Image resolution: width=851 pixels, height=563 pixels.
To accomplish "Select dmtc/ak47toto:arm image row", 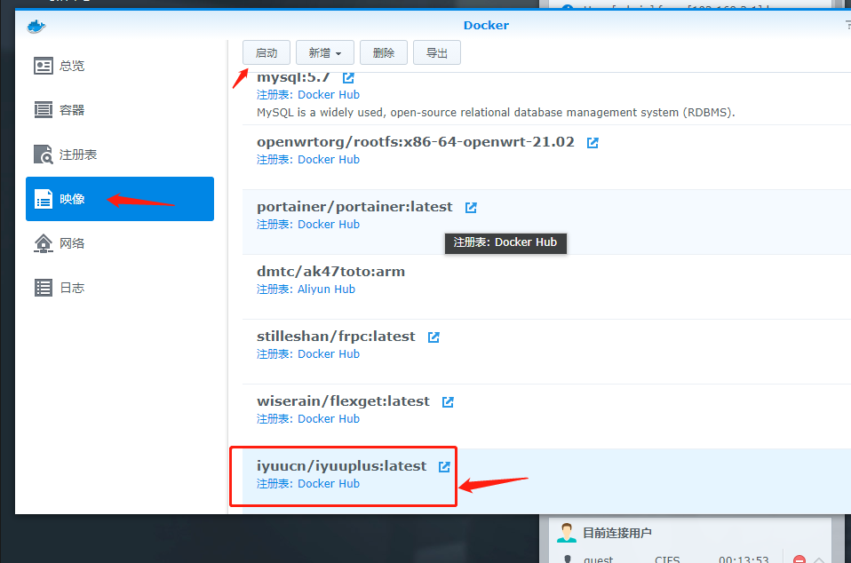I will 546,287.
